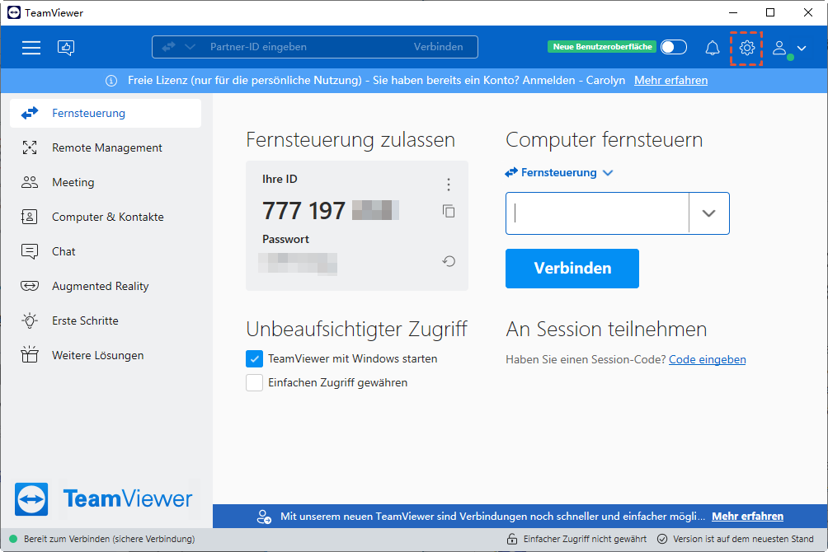Expand the partner ID combo box arrow
828x552 pixels.
tap(708, 213)
